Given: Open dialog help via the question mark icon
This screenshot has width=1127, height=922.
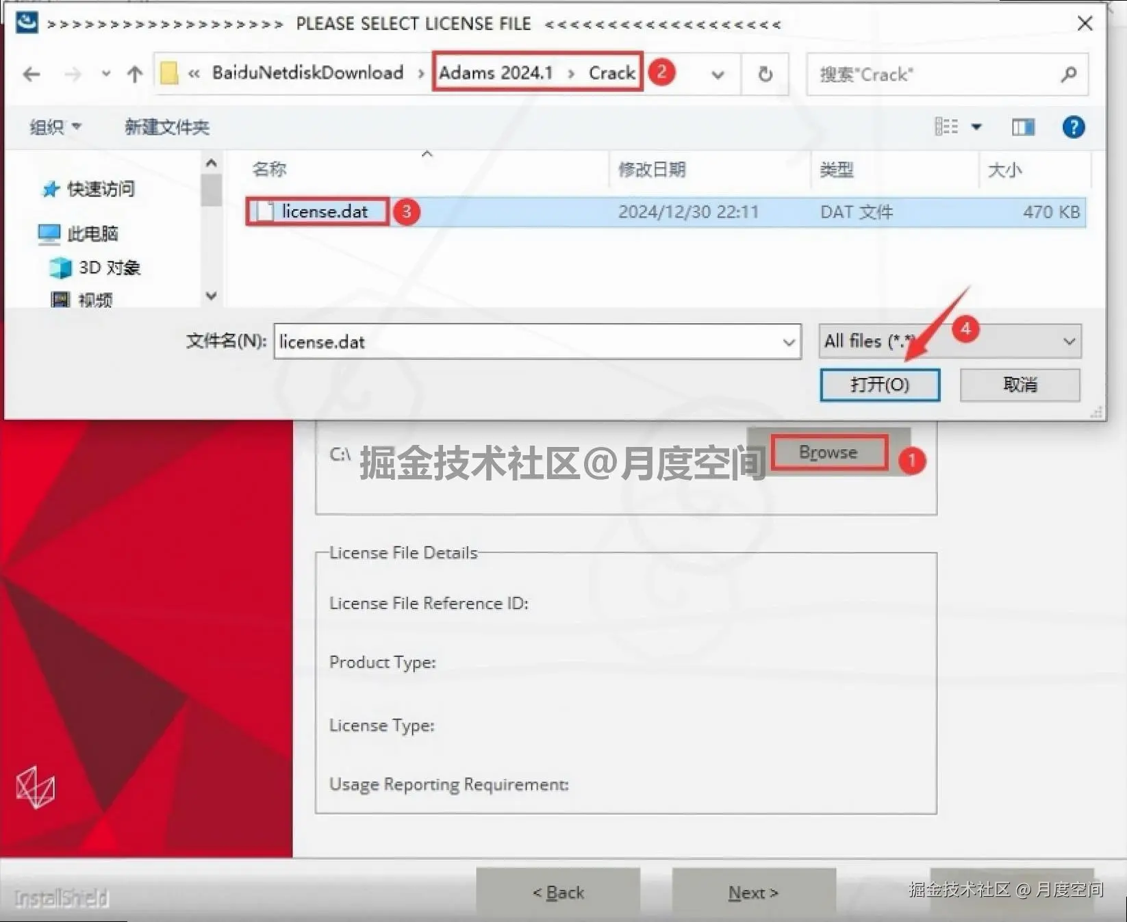Looking at the screenshot, I should 1074,127.
